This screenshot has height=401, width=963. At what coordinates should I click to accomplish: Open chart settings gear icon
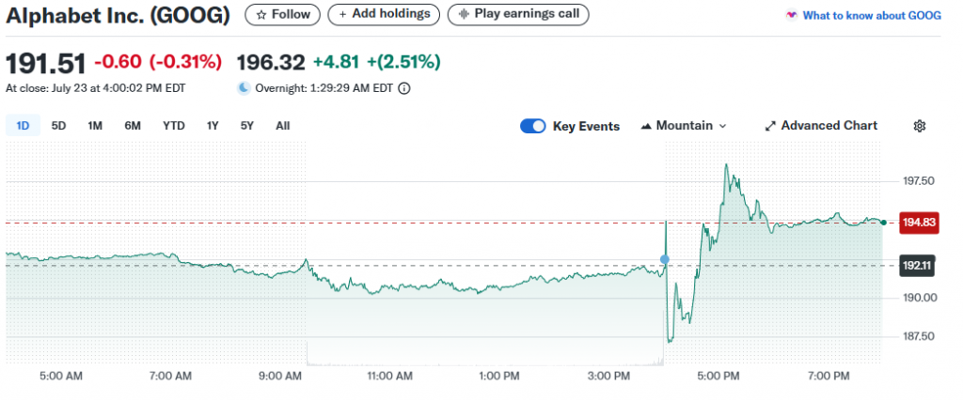[x=920, y=126]
